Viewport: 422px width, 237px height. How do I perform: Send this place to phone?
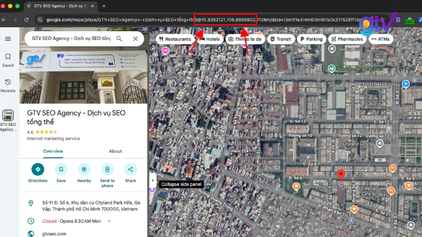click(108, 175)
